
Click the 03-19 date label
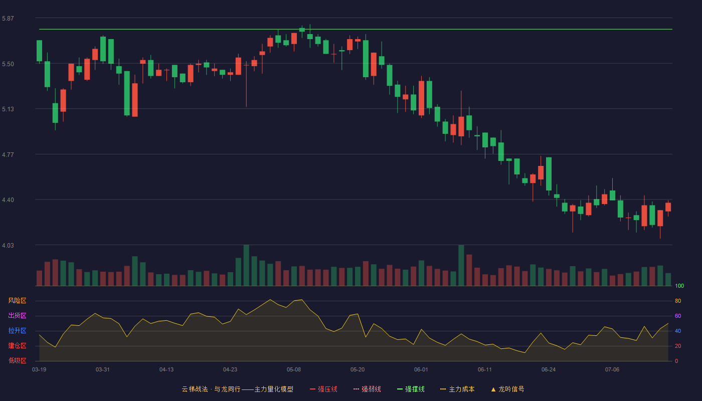click(x=39, y=369)
